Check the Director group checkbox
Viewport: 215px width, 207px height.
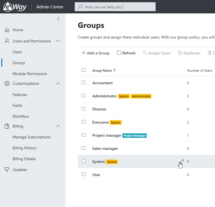tap(83, 109)
